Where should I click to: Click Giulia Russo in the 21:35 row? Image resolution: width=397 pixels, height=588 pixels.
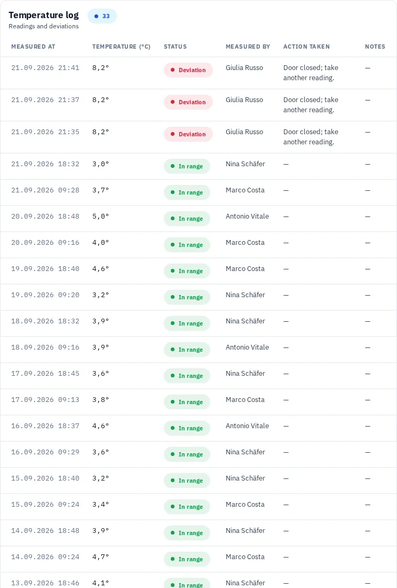tap(244, 132)
